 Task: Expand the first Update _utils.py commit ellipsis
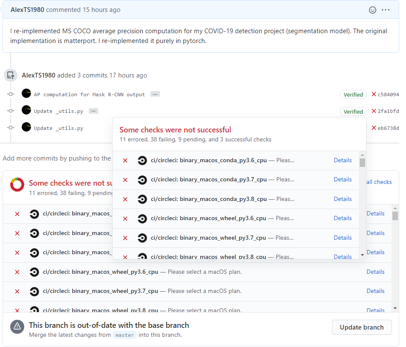(93, 111)
